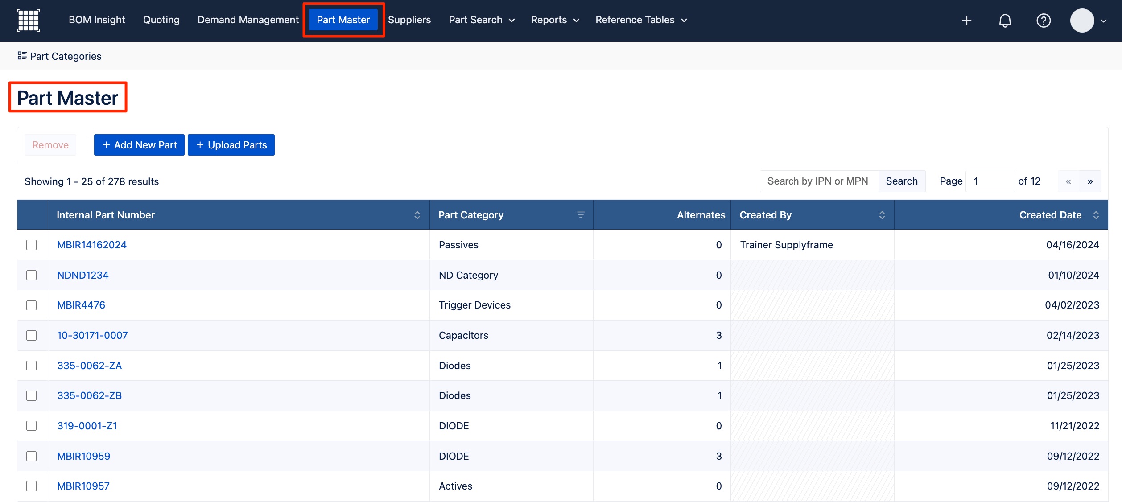Open the grid app logo home
This screenshot has width=1122, height=502.
(x=28, y=21)
